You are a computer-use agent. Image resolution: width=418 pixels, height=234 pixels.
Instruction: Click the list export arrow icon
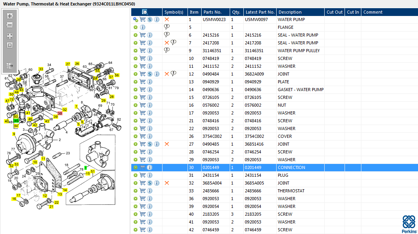[x=10, y=66]
